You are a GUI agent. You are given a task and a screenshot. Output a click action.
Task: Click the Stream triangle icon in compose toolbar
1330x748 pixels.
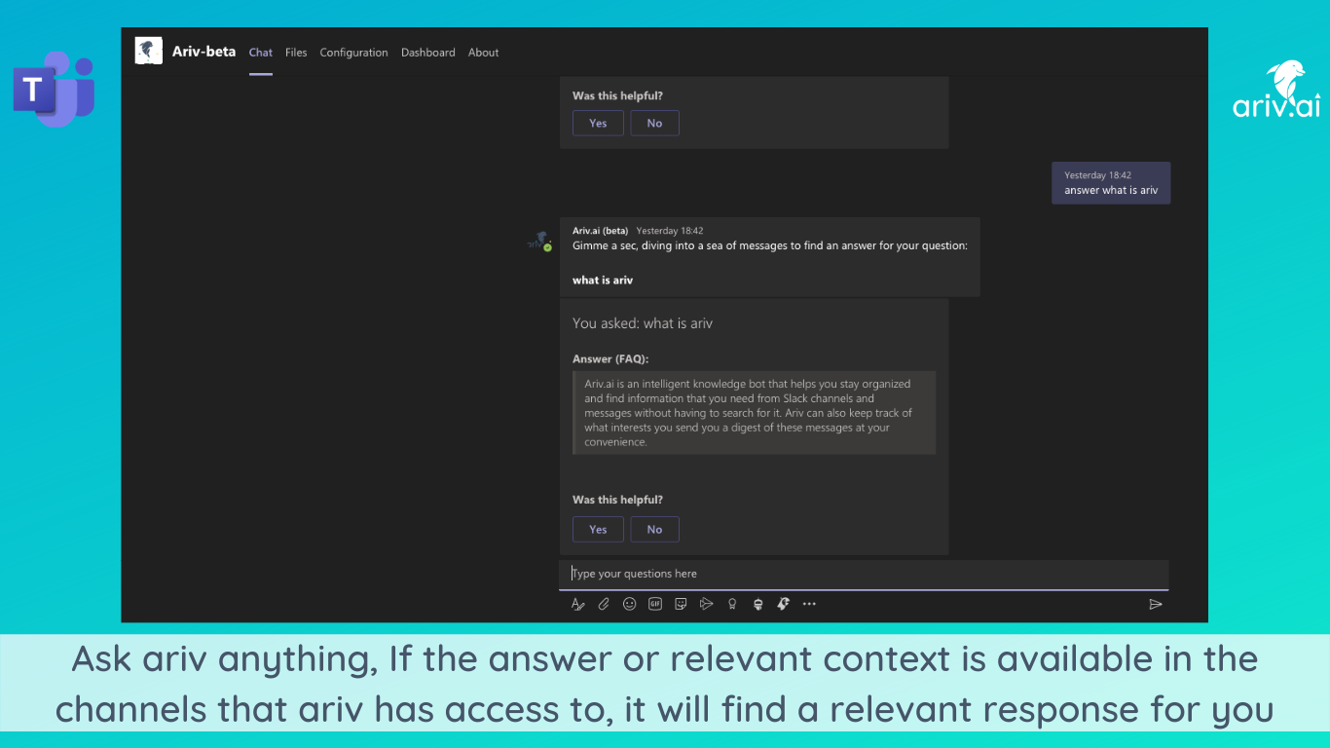[707, 604]
